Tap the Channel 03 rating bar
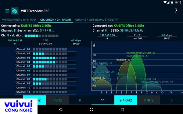Screen dimensions: 183x114 click(x=50, y=58)
